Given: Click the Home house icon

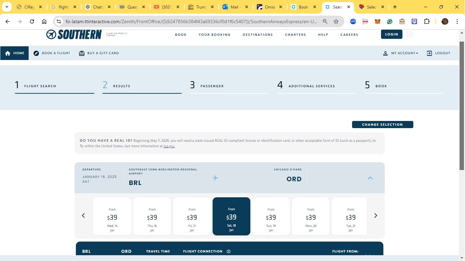Looking at the screenshot, I should point(8,53).
